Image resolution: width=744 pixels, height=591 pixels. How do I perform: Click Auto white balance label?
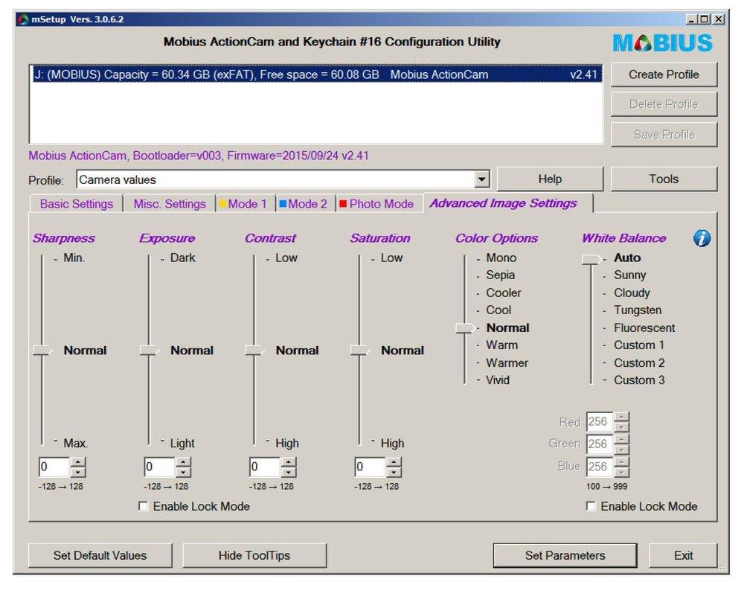[626, 258]
